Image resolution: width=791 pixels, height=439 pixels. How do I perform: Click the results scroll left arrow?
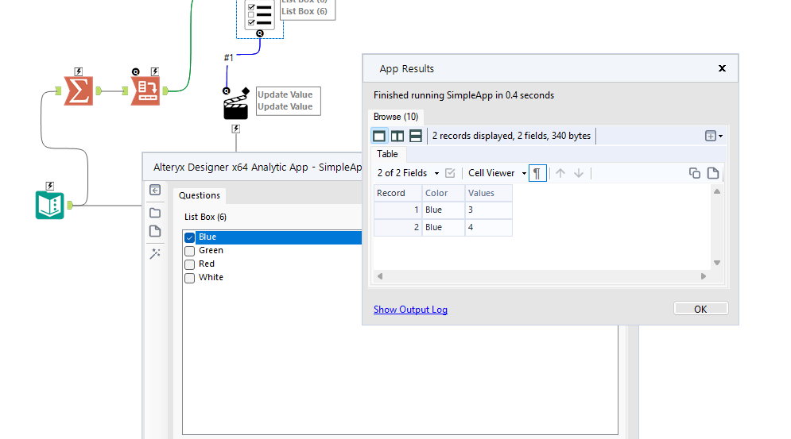tap(380, 276)
